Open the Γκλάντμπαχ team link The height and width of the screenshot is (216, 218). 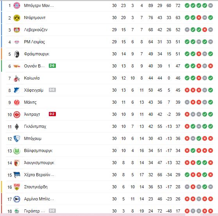click(x=35, y=126)
